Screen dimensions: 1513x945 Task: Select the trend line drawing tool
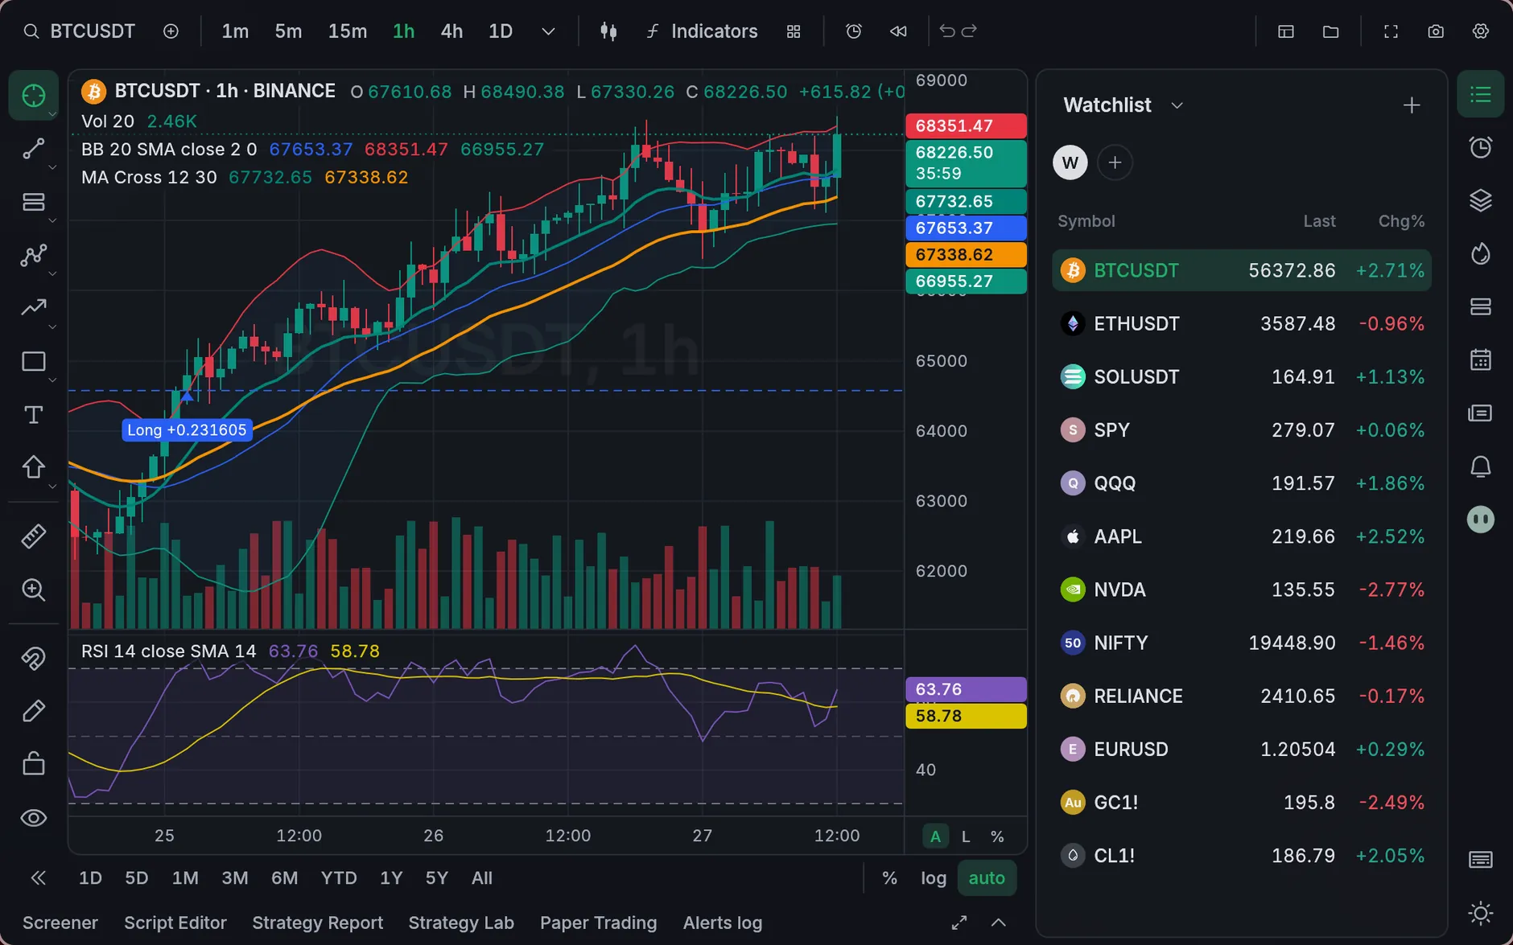33,149
